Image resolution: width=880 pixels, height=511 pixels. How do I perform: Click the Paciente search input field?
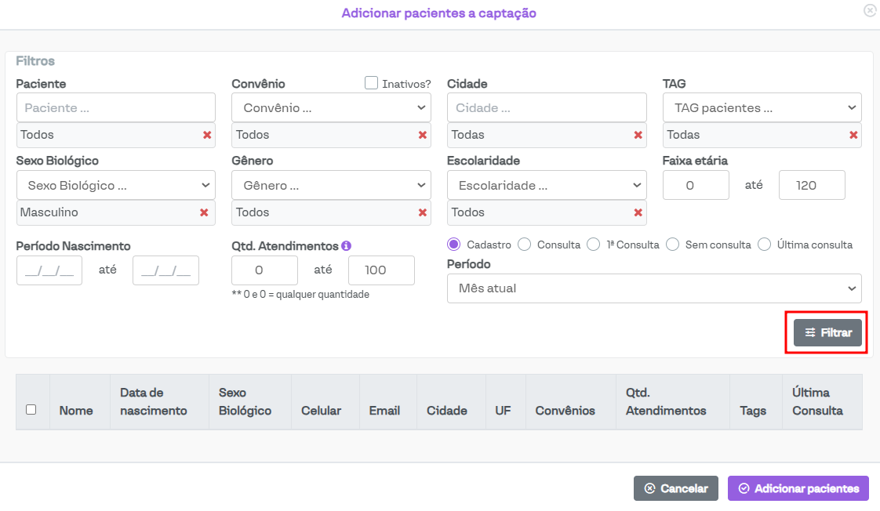[x=115, y=108]
